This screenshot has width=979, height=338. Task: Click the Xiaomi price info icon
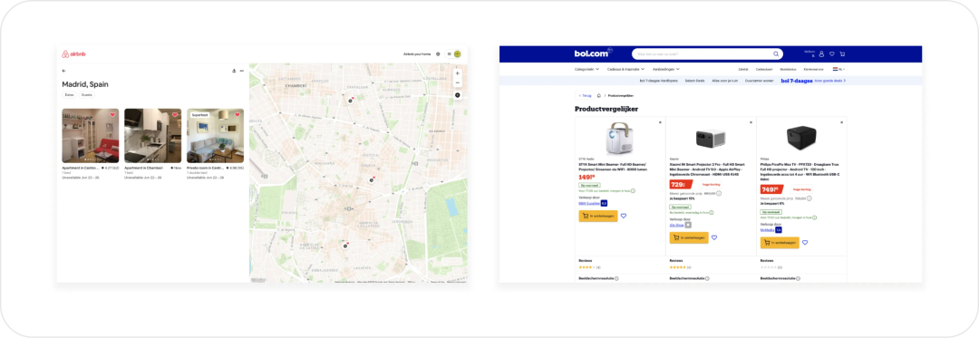click(x=719, y=193)
